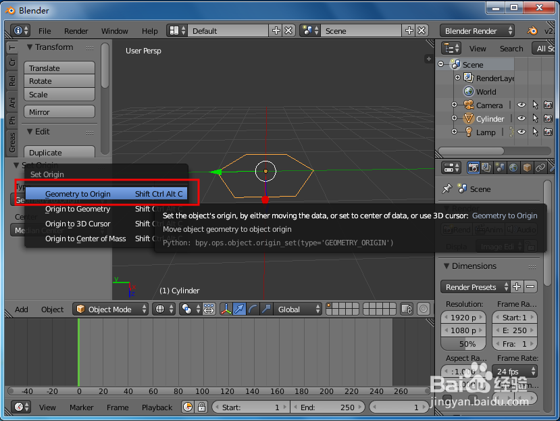Pin the Scene properties context
560x421 pixels.
(447, 189)
